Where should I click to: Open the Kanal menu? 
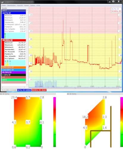pos(26,5)
